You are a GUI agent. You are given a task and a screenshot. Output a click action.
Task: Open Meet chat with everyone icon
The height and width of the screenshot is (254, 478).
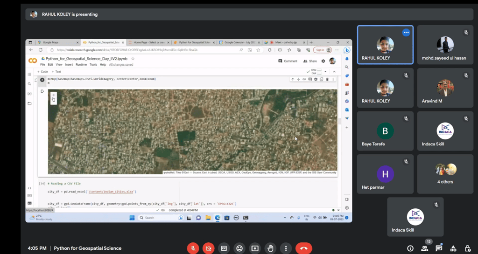click(x=439, y=248)
